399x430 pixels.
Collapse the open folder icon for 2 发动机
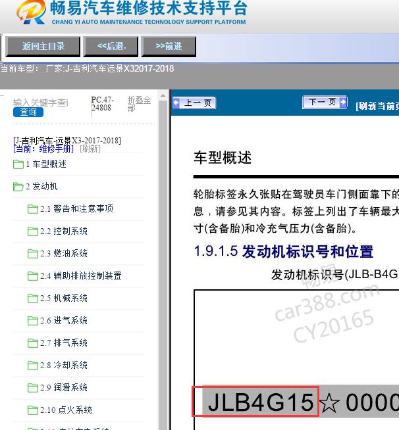[x=18, y=187]
